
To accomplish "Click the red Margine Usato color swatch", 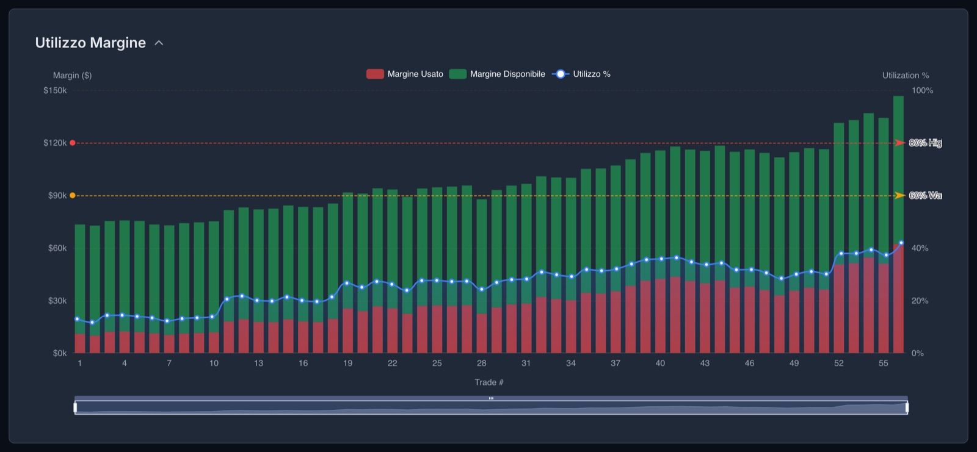I will (375, 74).
